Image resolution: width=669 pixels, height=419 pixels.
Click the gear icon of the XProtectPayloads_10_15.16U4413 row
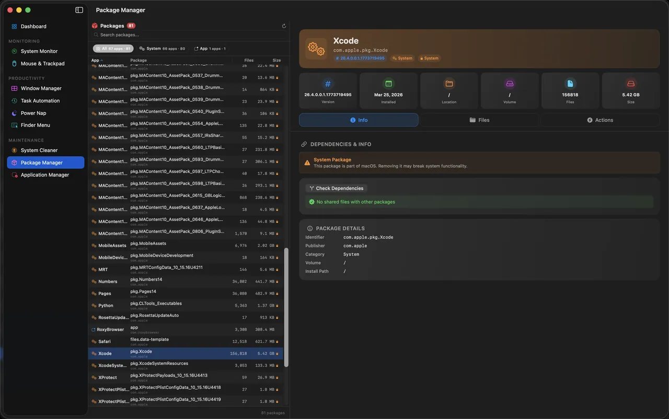click(94, 378)
